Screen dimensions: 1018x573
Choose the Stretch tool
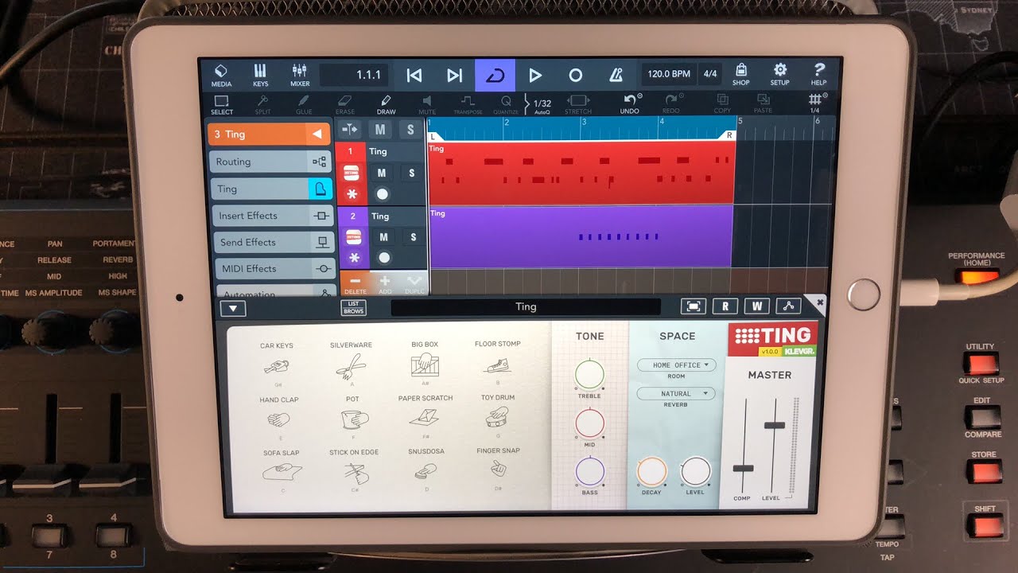[x=578, y=104]
